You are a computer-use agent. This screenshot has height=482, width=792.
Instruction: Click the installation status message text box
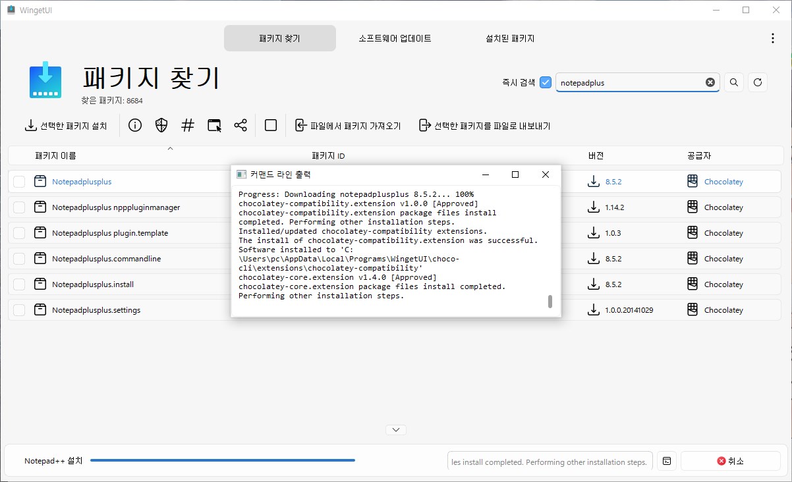tap(550, 461)
